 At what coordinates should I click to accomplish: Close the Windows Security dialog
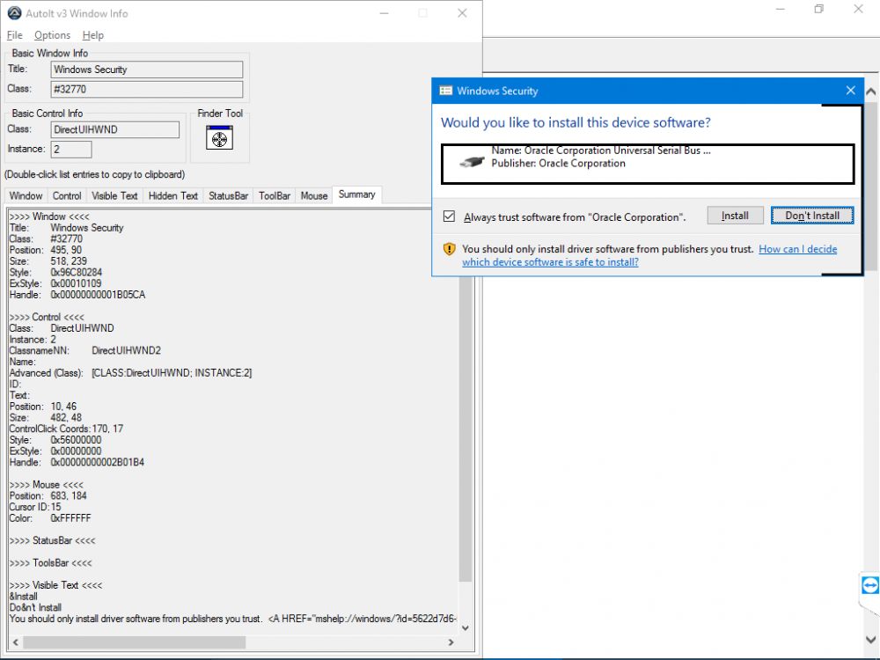[x=851, y=91]
